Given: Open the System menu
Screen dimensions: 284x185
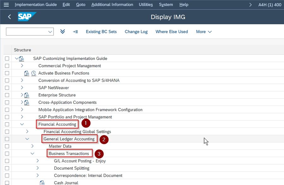Looking at the screenshot, I should [x=166, y=4].
